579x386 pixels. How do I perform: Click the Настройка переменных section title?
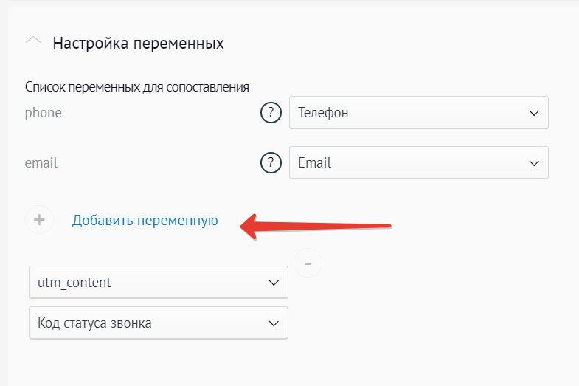pos(138,43)
